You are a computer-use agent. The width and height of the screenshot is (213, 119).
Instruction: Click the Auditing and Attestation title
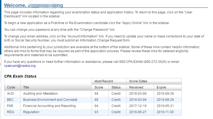point(40,94)
